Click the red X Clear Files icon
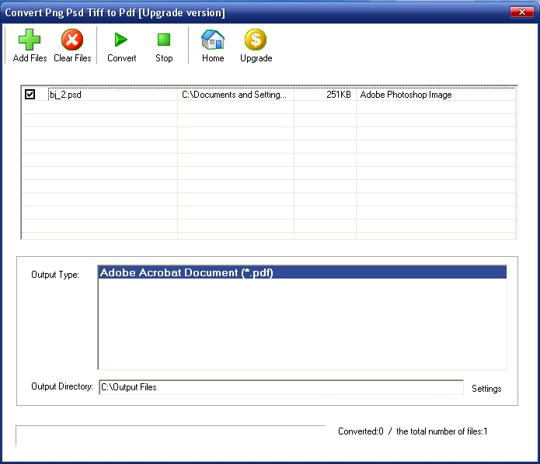Image resolution: width=540 pixels, height=464 pixels. pos(72,40)
